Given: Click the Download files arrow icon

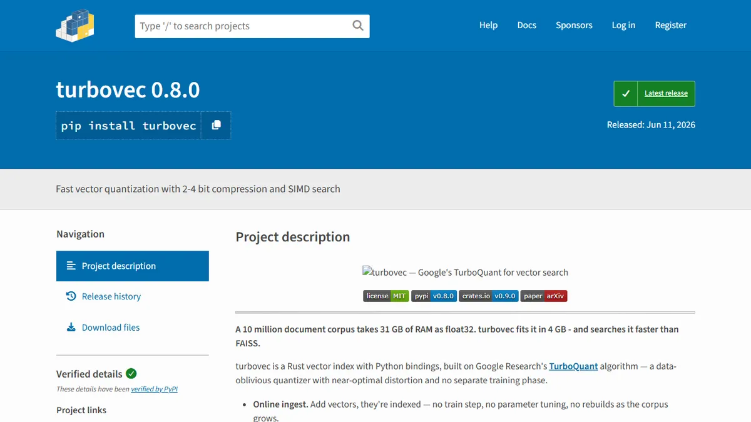Looking at the screenshot, I should click(71, 327).
